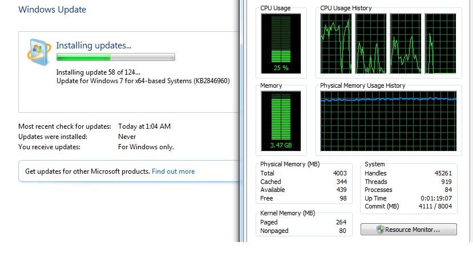Click the shield icon on Resource Monitor button
The height and width of the screenshot is (262, 473).
click(x=381, y=230)
